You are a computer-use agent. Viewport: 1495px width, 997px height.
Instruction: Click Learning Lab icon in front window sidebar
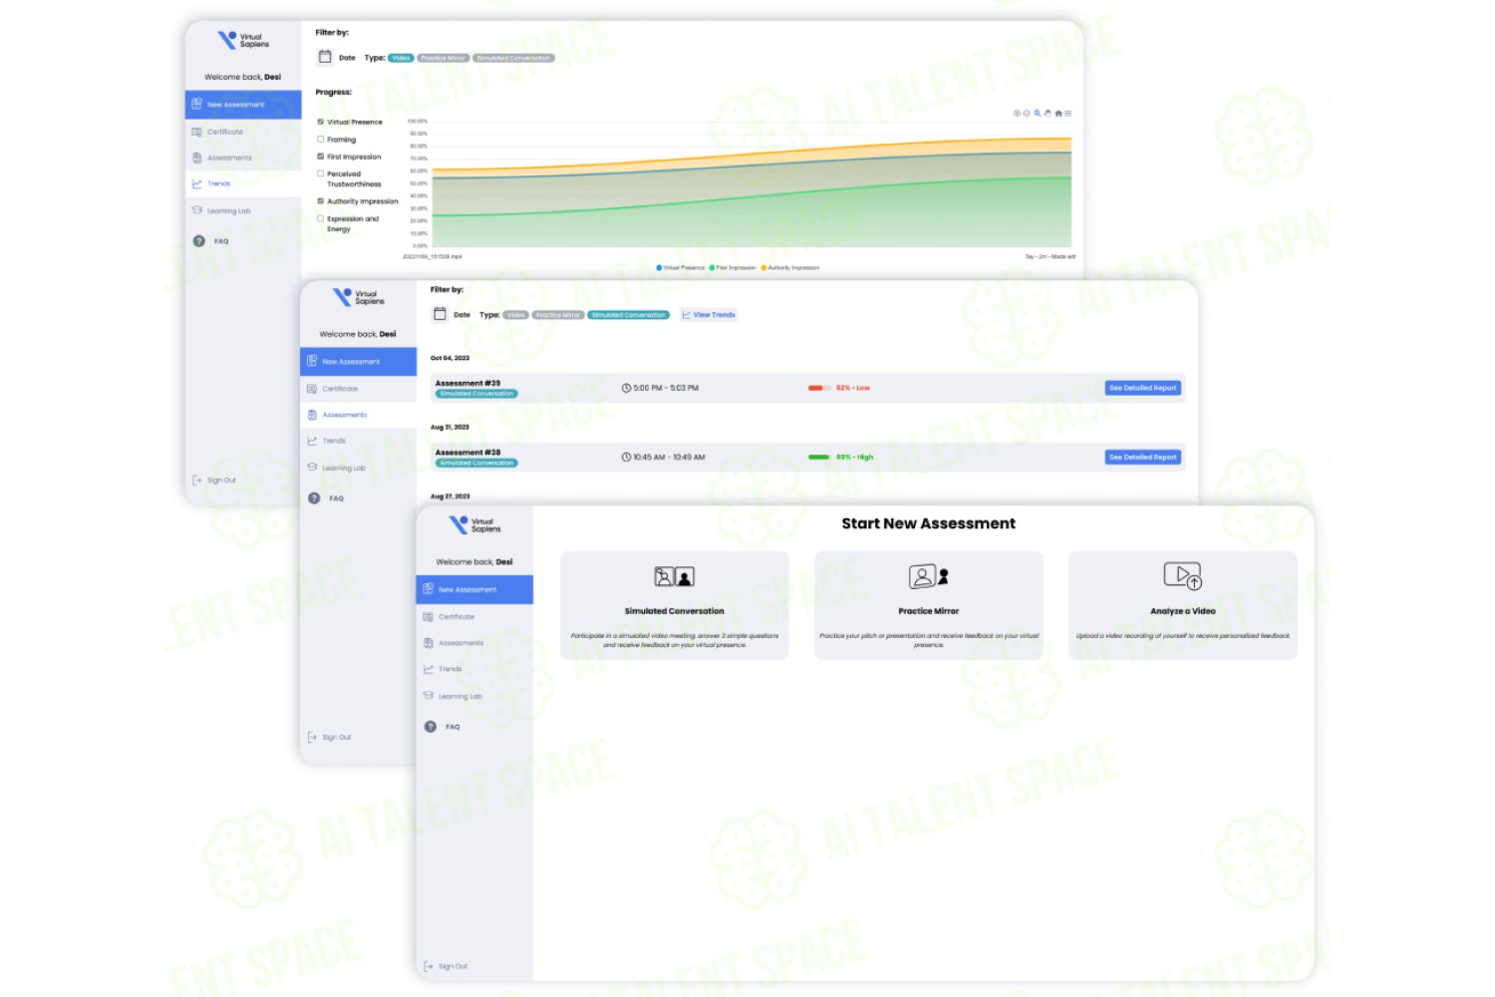[x=429, y=696]
